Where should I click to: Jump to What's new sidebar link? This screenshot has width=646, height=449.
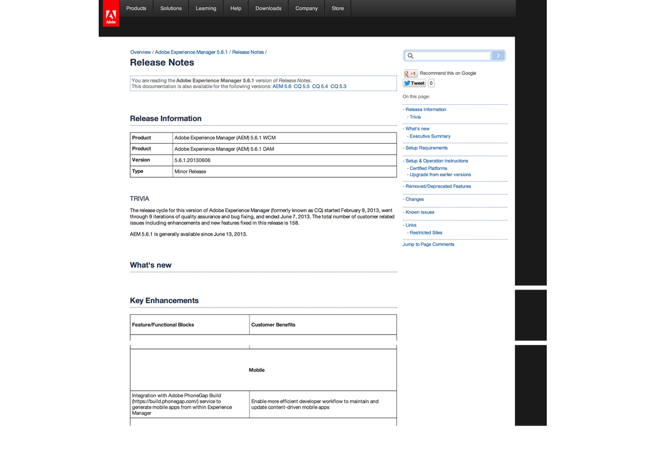tap(417, 129)
